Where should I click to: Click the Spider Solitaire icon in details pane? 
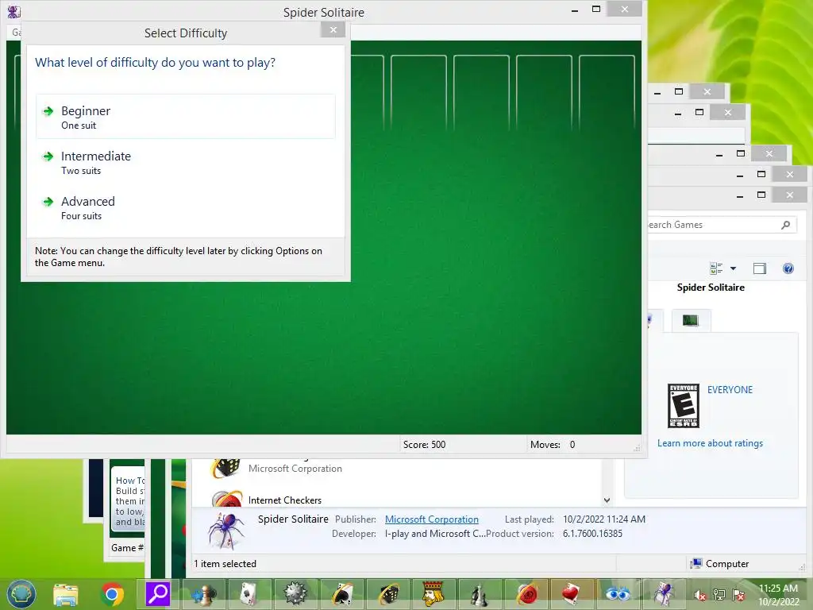coord(226,530)
